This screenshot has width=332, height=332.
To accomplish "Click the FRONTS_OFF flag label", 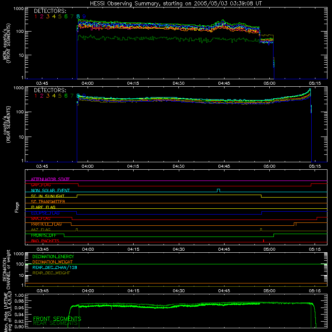I will point(44,235).
